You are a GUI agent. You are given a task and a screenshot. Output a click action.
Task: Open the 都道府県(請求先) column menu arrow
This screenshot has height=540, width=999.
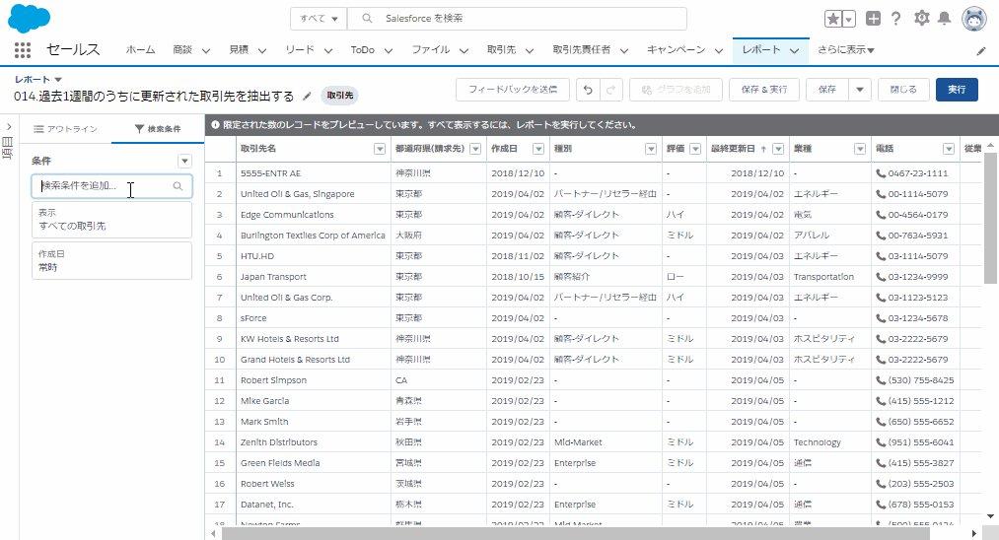coord(475,149)
